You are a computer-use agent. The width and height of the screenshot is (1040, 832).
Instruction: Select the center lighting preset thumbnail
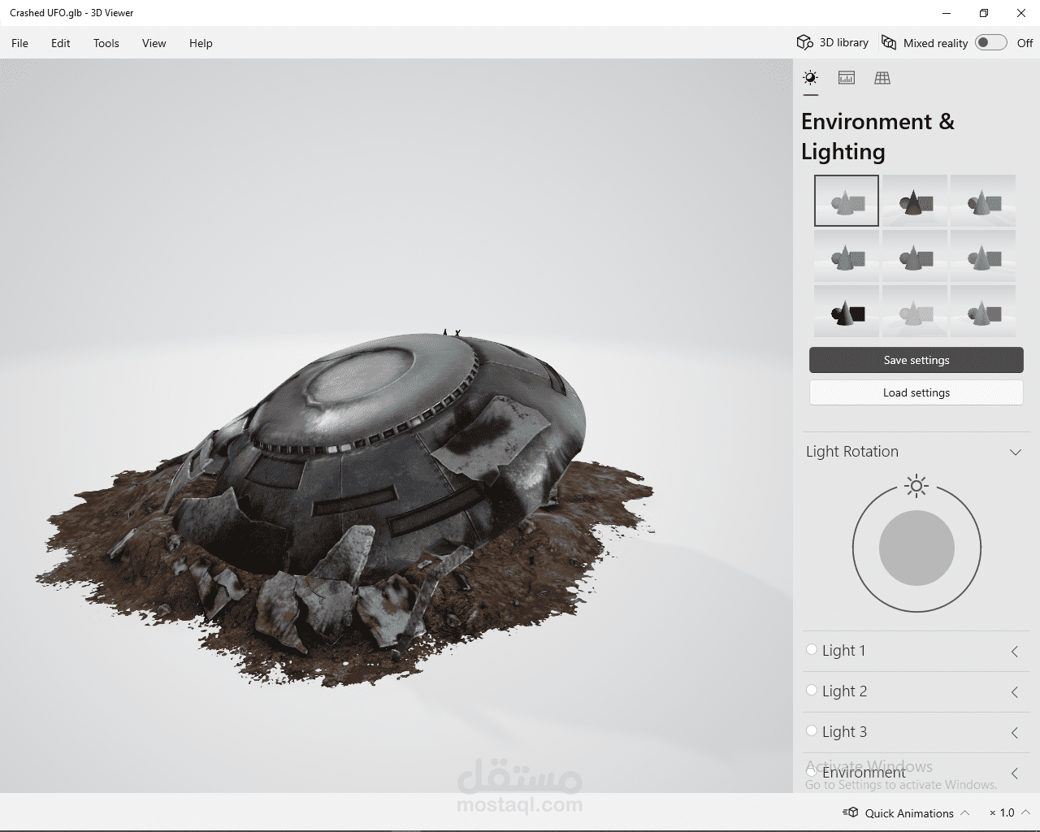point(915,256)
